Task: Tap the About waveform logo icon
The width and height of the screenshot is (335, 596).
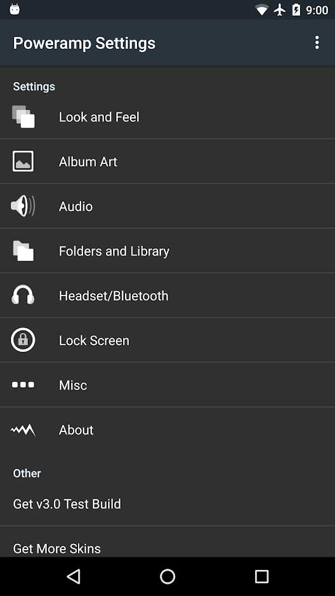Action: 23,430
